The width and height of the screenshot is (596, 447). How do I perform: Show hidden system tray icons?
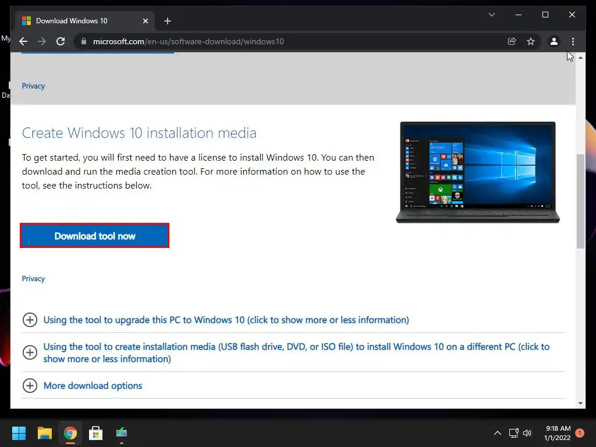497,433
